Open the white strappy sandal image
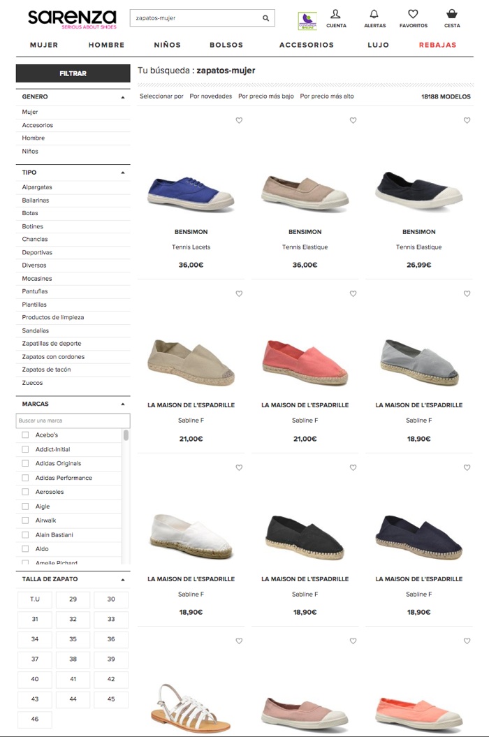This screenshot has height=737, width=489. 190,708
